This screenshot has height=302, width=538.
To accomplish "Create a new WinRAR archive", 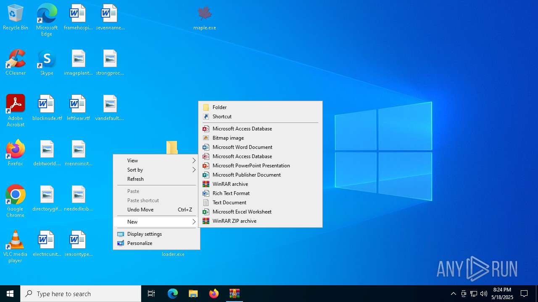I will tap(260, 184).
